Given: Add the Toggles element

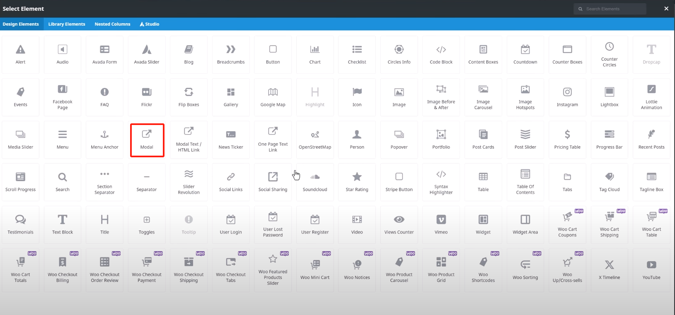Looking at the screenshot, I should (x=147, y=225).
